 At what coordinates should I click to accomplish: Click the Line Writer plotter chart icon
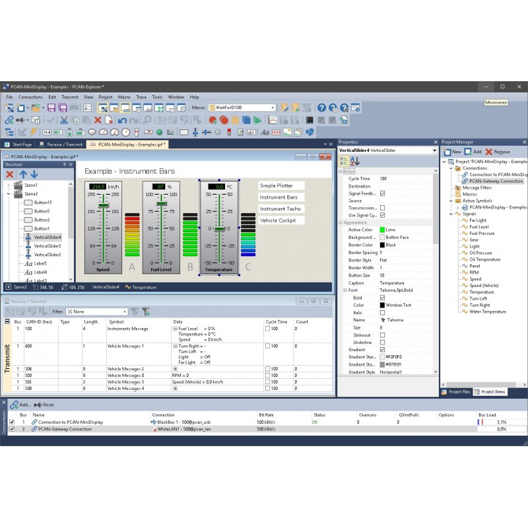tap(273, 120)
